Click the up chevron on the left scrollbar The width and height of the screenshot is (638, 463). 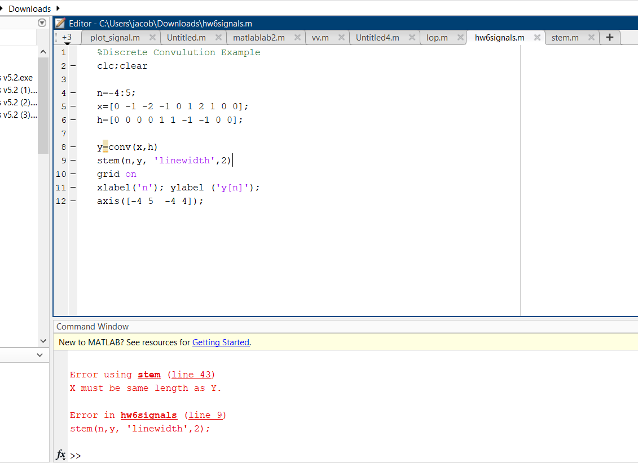[x=43, y=51]
